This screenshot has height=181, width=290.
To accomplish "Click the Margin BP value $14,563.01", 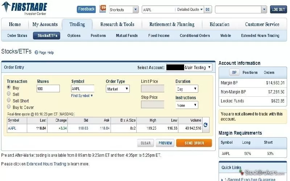I will click(x=275, y=83).
